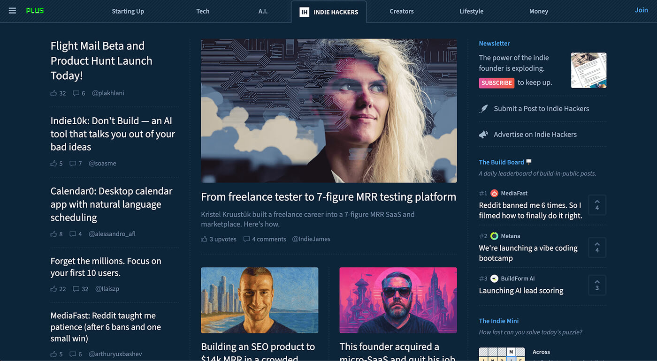Open comments icon on Indie10k post
The width and height of the screenshot is (657, 361).
coord(73,164)
